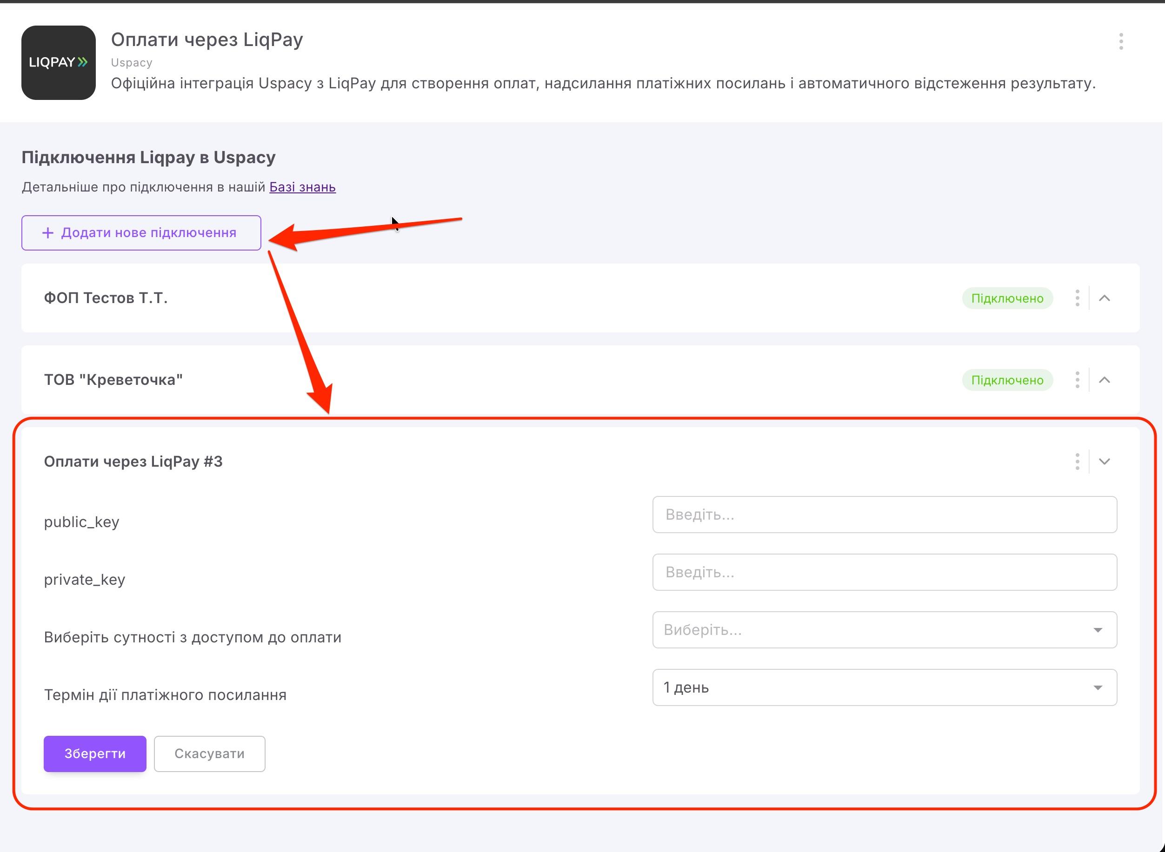Click the public_key label
1165x852 pixels.
click(81, 522)
